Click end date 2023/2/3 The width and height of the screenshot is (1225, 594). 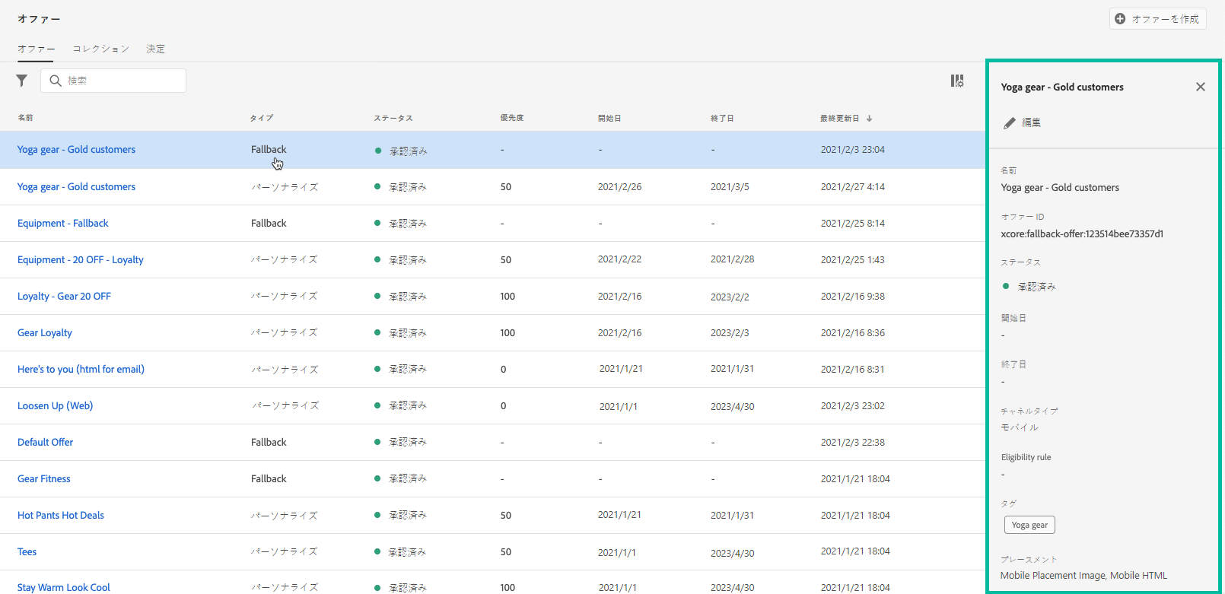coord(730,333)
